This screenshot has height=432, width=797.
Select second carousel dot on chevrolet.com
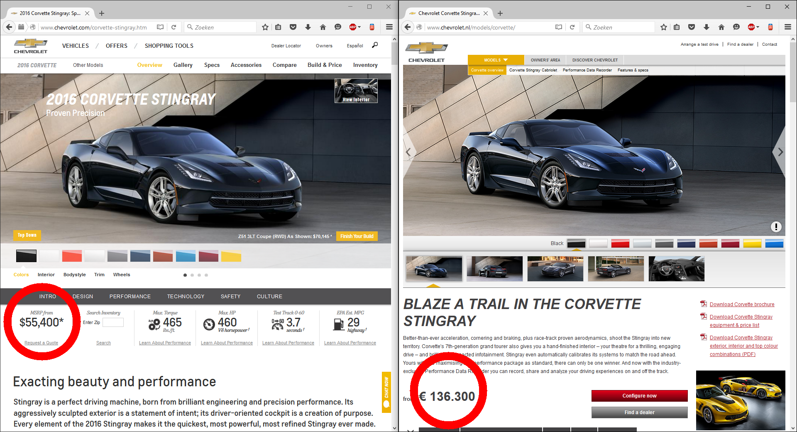pos(192,275)
